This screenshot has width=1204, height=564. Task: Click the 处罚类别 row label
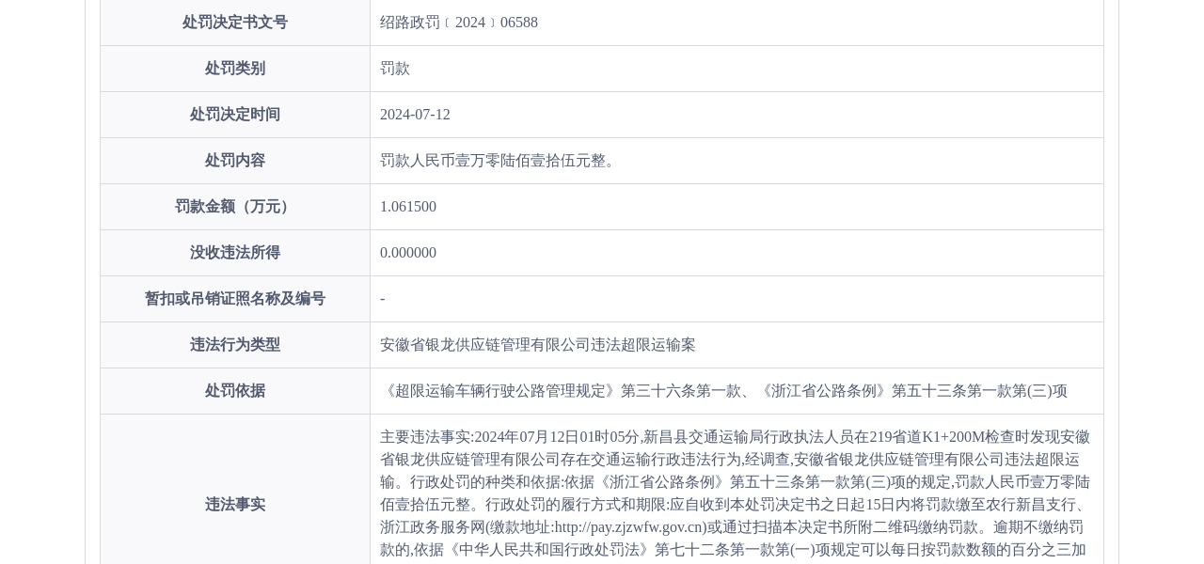(234, 69)
